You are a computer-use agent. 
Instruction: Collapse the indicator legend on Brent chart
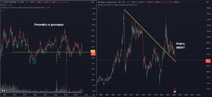[99, 8]
